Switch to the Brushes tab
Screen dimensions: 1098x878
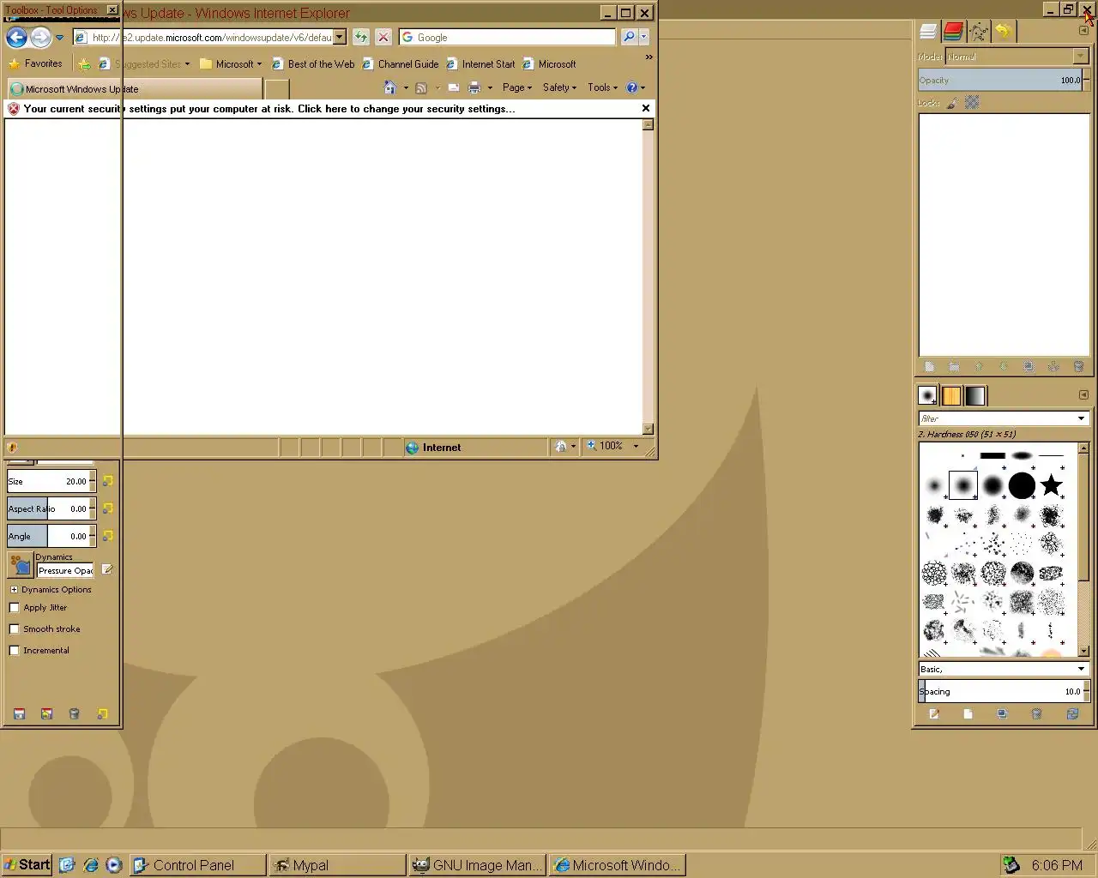[927, 395]
